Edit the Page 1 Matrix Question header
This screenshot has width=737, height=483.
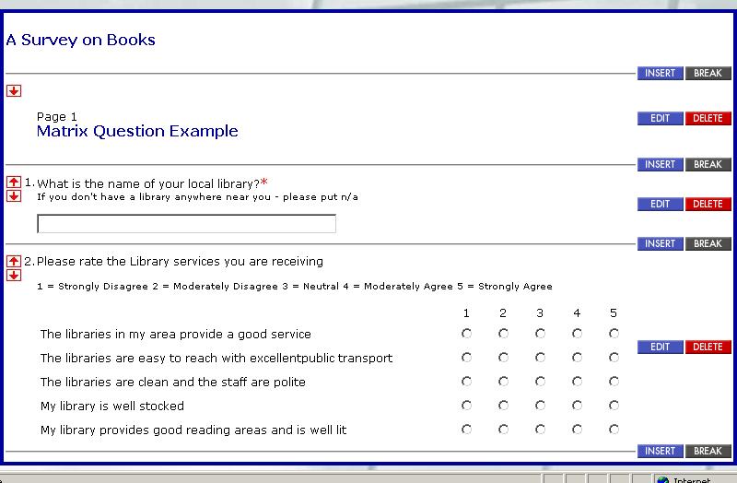point(660,118)
